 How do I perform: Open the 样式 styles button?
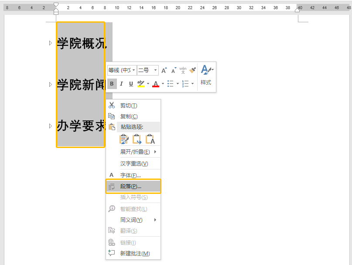[206, 75]
